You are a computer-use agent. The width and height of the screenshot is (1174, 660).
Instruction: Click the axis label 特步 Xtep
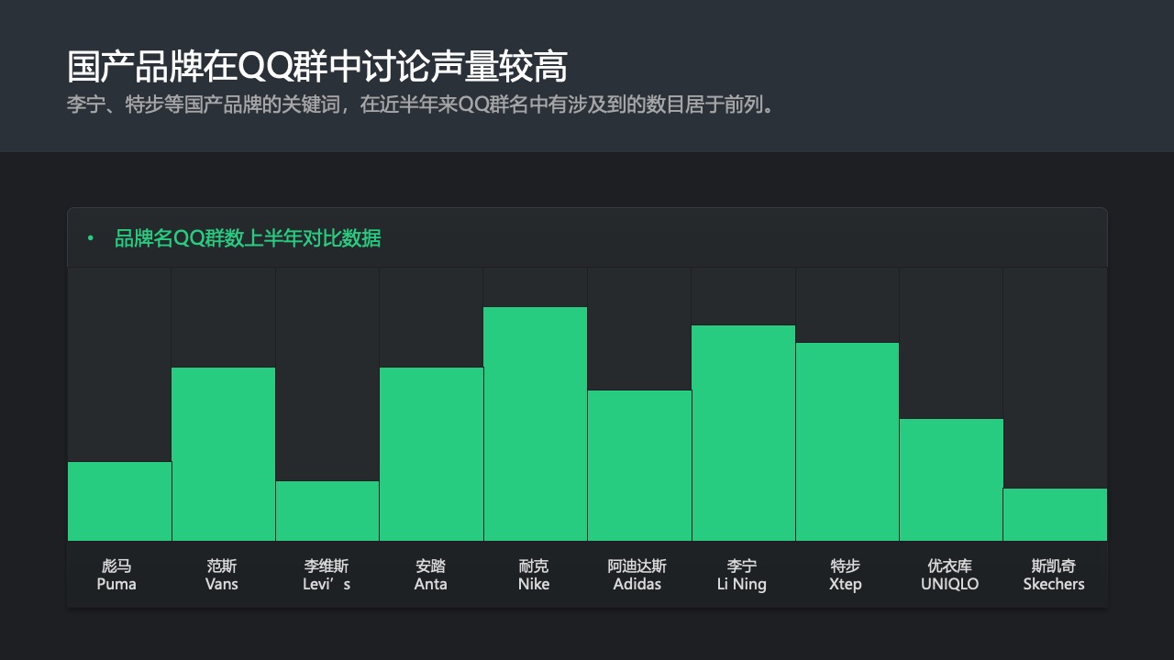pos(846,575)
